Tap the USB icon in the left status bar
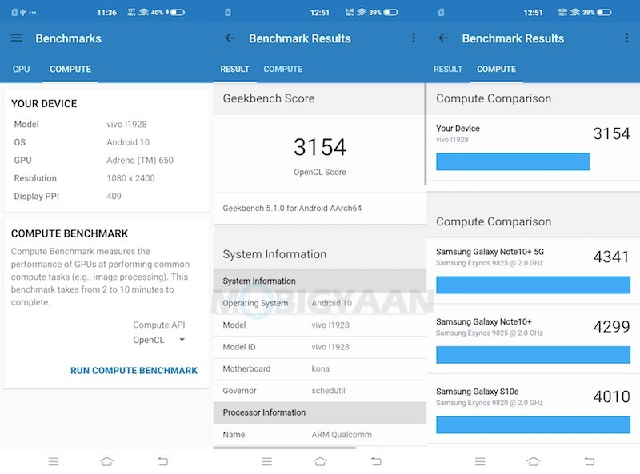Viewport: 640px width, 474px height. point(23,12)
